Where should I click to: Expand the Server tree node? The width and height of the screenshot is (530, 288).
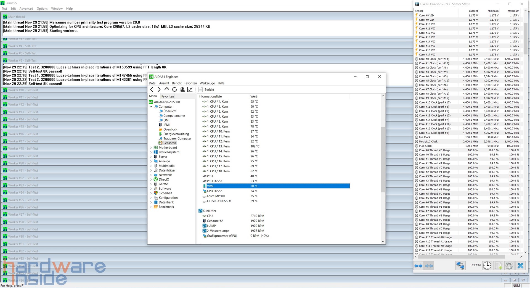tap(151, 157)
